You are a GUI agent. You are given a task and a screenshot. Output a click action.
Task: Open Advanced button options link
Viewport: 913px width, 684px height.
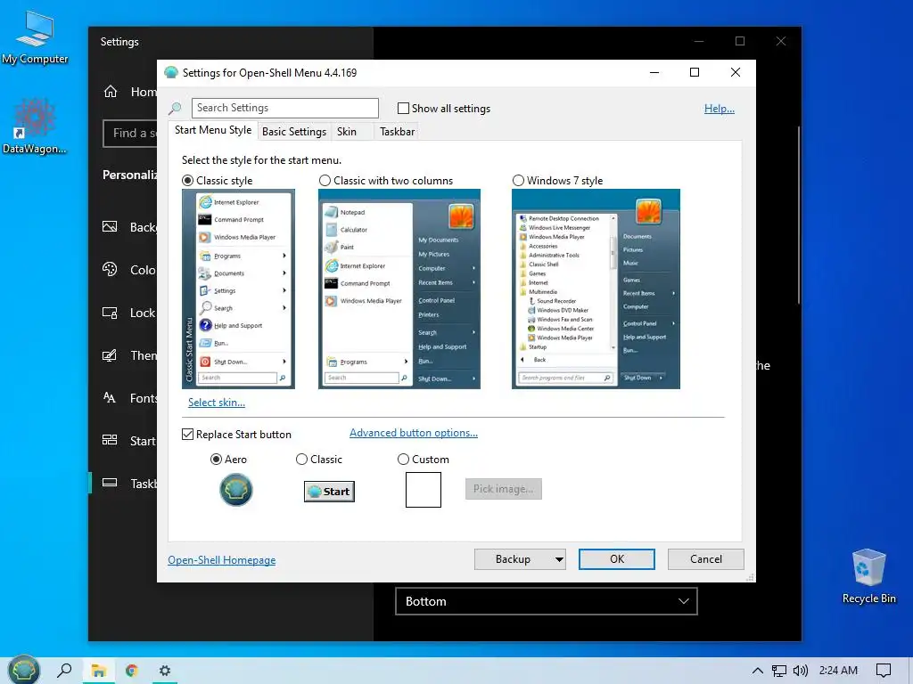tap(414, 433)
